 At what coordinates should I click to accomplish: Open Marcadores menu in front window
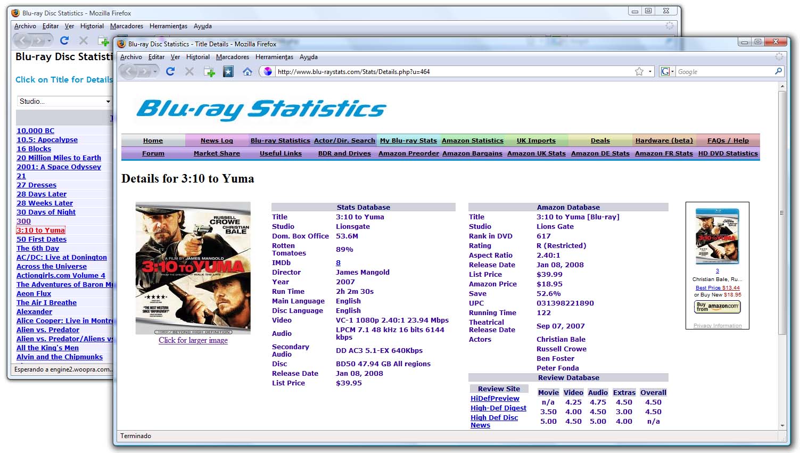[x=232, y=57]
